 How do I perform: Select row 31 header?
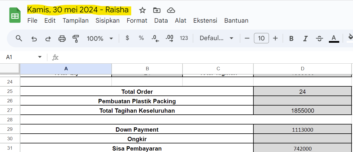click(x=10, y=148)
